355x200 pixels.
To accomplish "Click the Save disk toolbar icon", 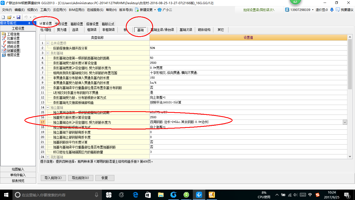I will [18, 17].
